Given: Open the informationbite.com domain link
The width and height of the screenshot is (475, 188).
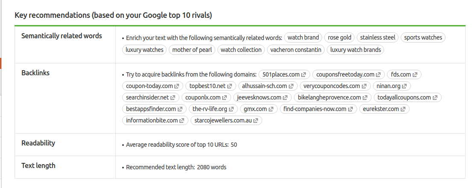Looking at the screenshot, I should coord(152,120).
